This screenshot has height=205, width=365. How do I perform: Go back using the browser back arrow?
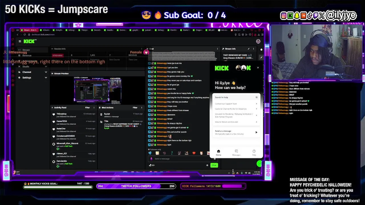pyautogui.click(x=17, y=34)
